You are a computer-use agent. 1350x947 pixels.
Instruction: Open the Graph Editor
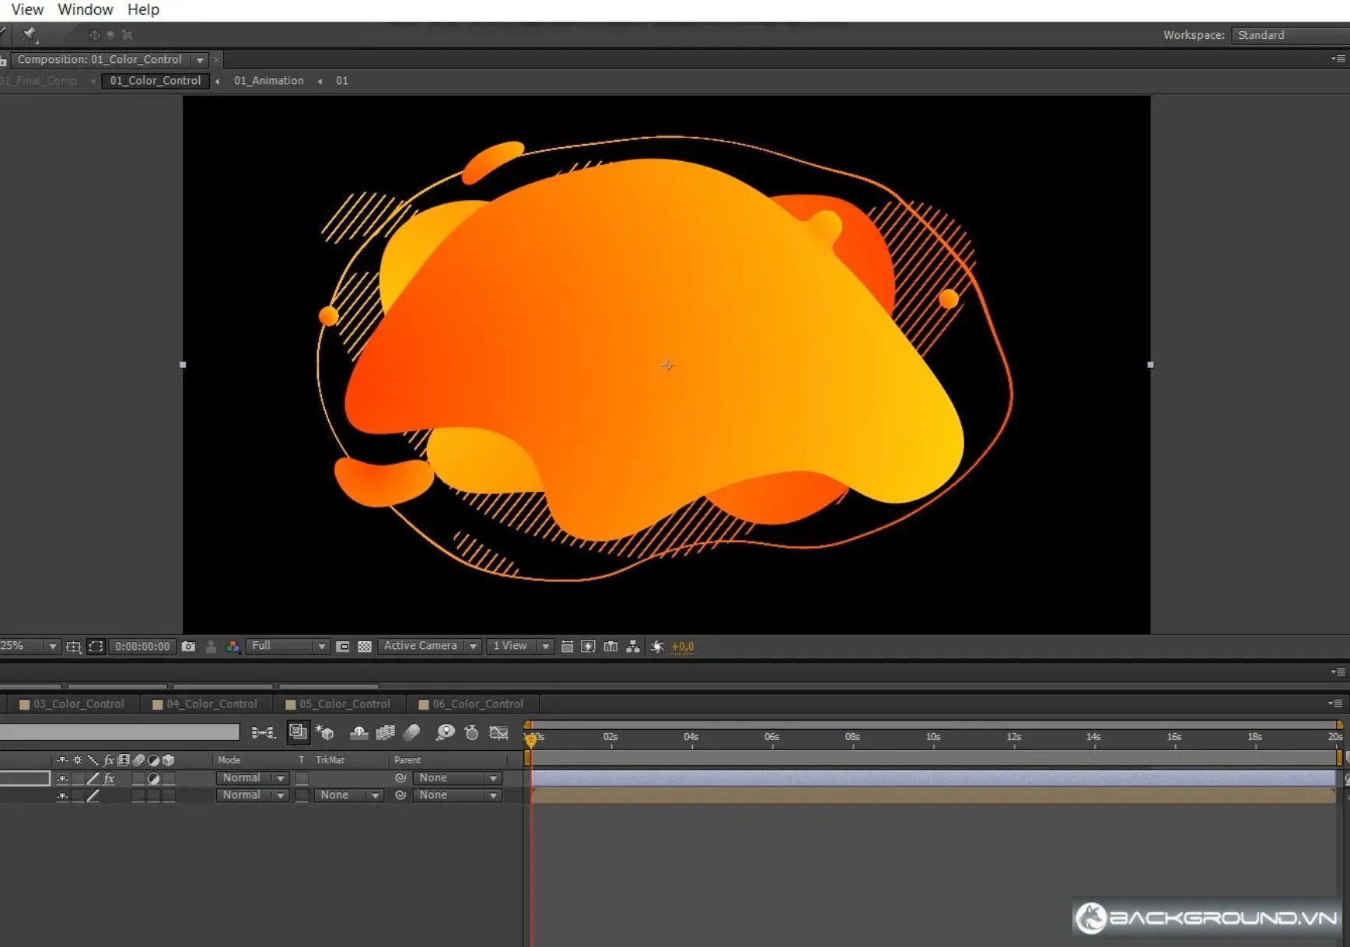point(498,732)
